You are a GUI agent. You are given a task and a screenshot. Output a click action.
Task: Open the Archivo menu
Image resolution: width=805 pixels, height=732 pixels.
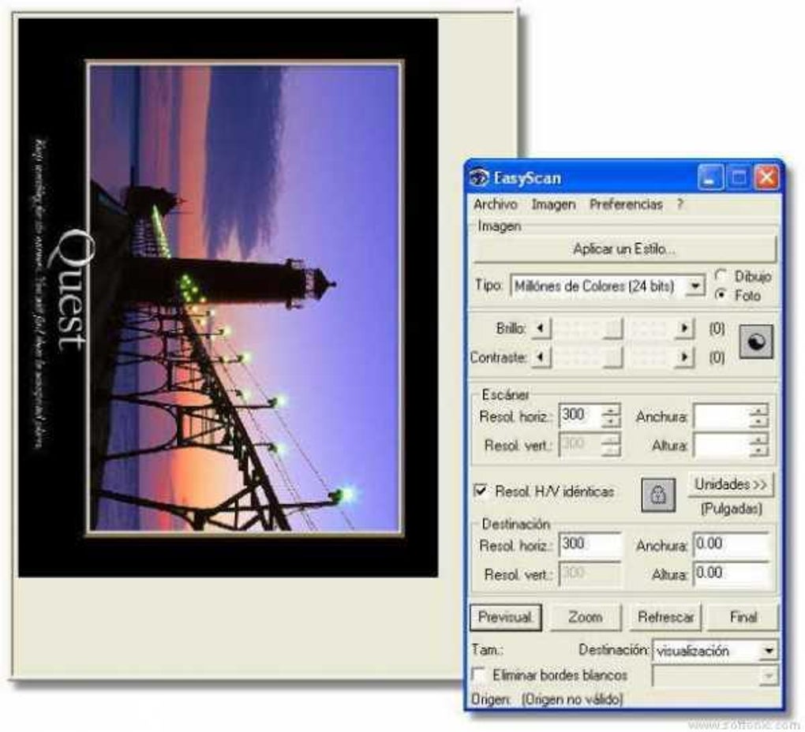(x=495, y=204)
